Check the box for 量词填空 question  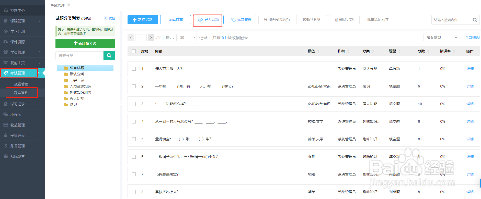pos(134,139)
